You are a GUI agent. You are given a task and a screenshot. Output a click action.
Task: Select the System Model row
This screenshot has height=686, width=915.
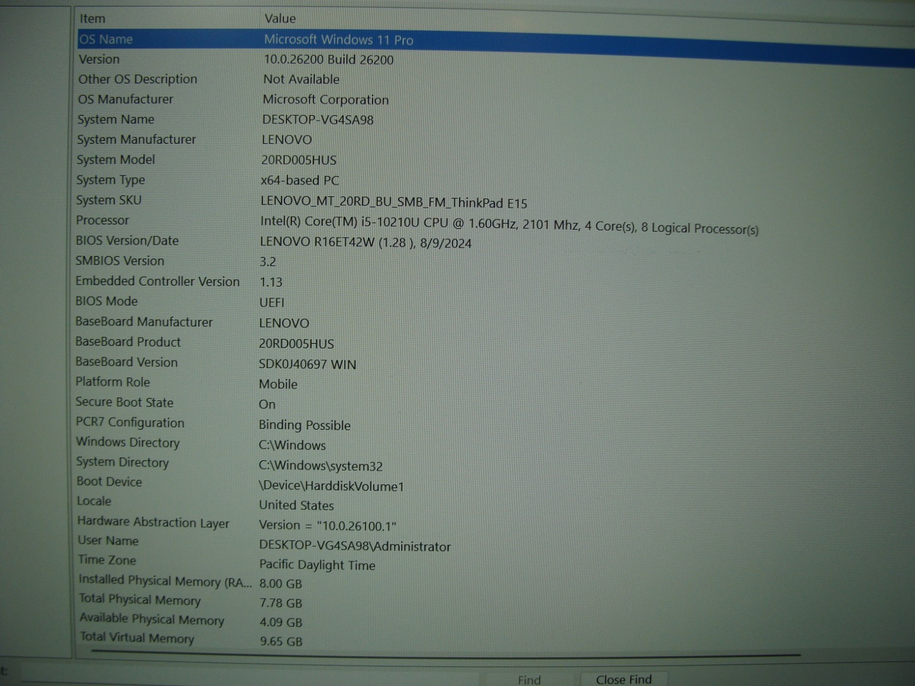coord(116,159)
